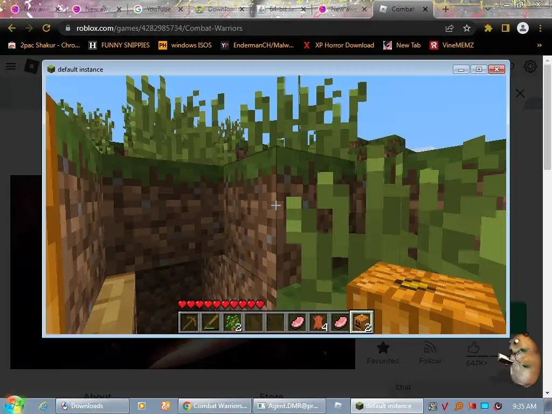Open the New Tab bookmark
Screen dimensions: 552x414
(x=402, y=45)
